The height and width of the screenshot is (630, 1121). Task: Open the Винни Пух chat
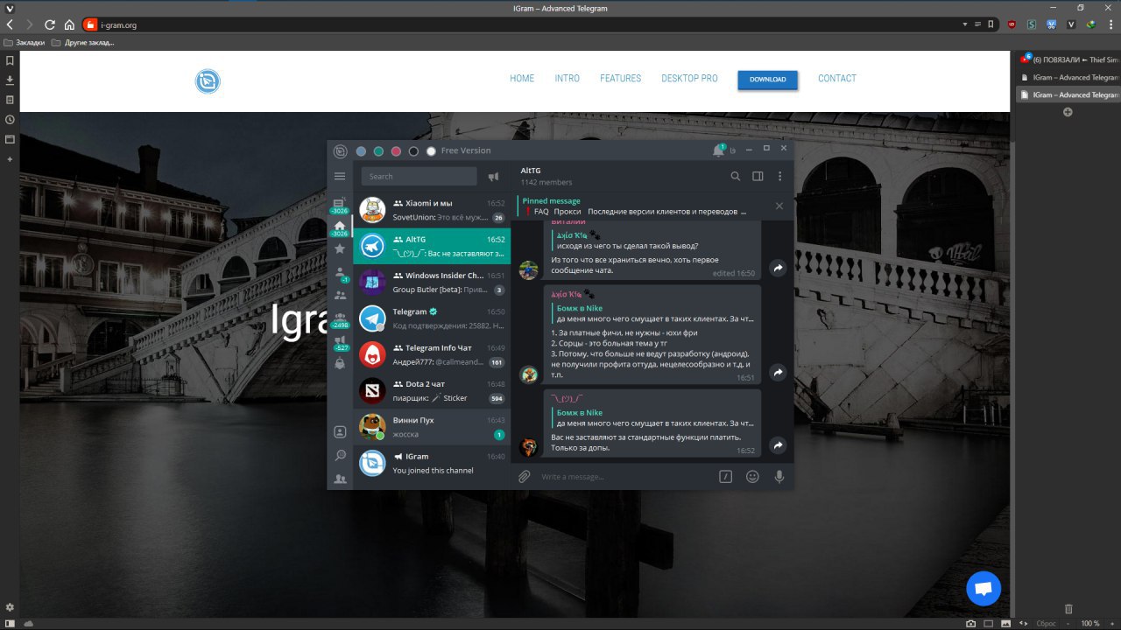pos(432,427)
